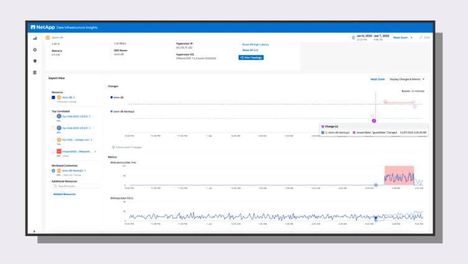Click the purple change marker on timeline
The width and height of the screenshot is (468, 264).
click(x=374, y=120)
